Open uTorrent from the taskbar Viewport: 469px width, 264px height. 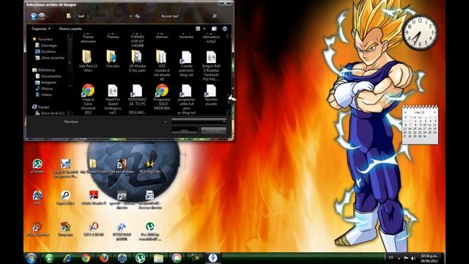[x=140, y=258]
